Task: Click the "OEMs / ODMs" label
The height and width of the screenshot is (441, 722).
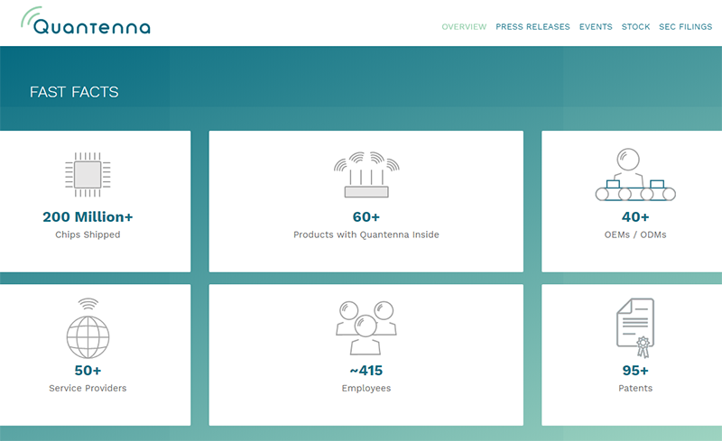Action: click(x=635, y=234)
